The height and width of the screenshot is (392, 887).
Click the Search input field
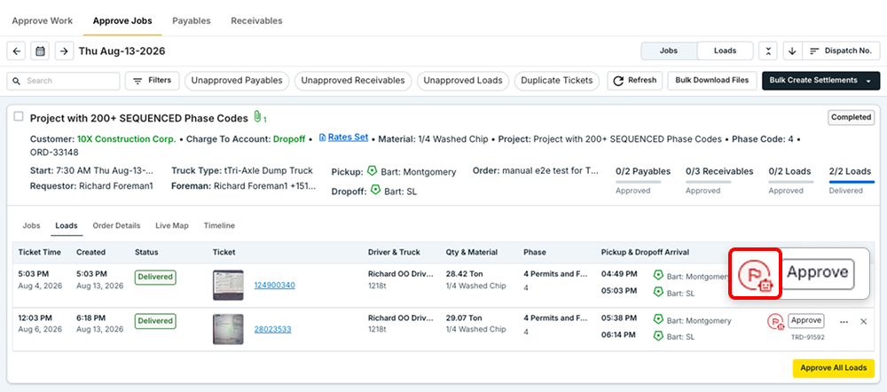(63, 81)
